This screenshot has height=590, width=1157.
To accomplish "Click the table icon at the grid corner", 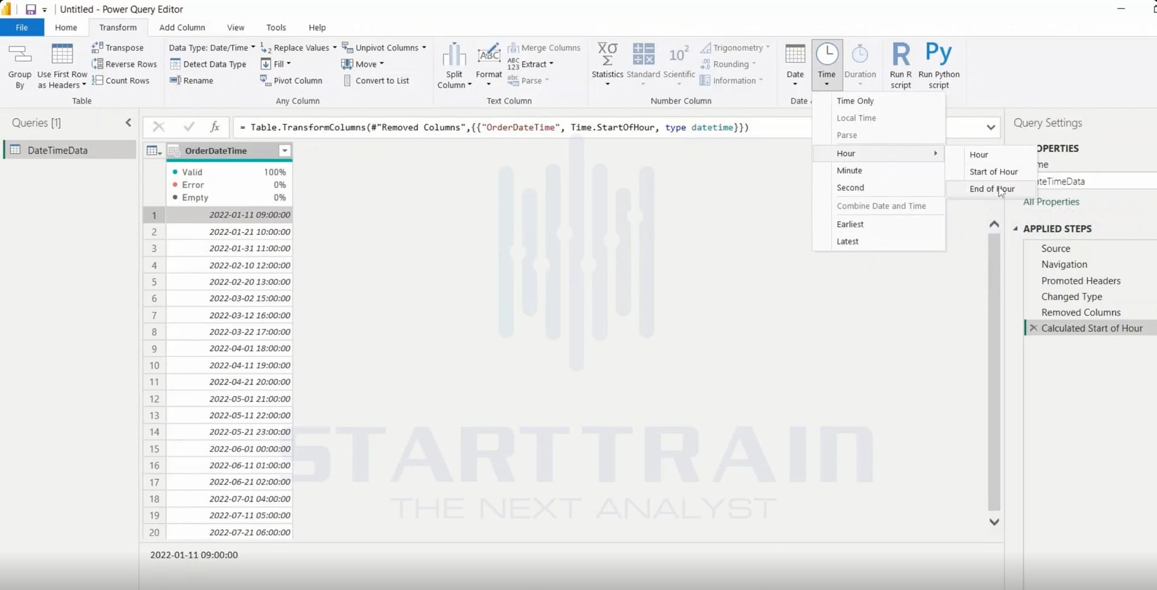I will (x=154, y=151).
